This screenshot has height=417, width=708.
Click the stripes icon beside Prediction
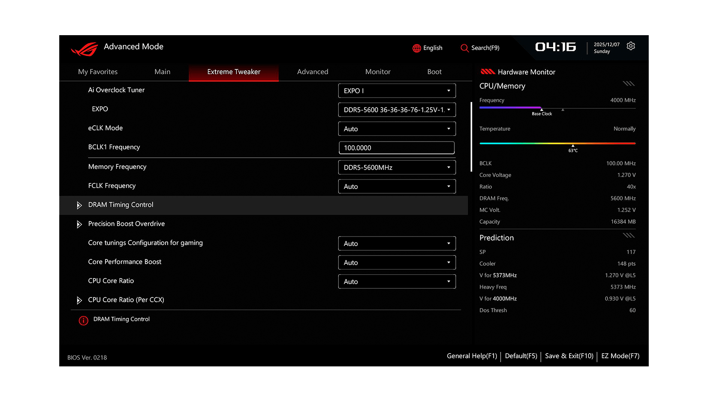click(x=628, y=235)
